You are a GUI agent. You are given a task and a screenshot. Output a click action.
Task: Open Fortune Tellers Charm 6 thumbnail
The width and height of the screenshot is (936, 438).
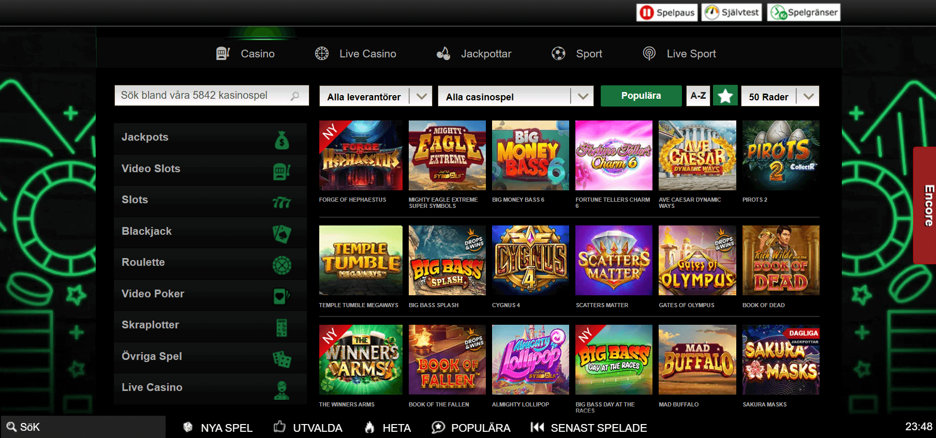coord(614,155)
